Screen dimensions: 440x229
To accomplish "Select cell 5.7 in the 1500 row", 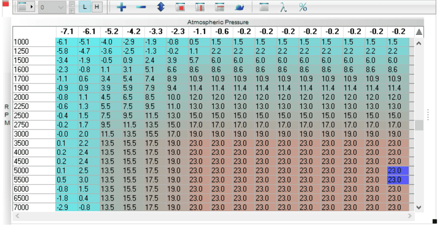I will [x=199, y=60].
